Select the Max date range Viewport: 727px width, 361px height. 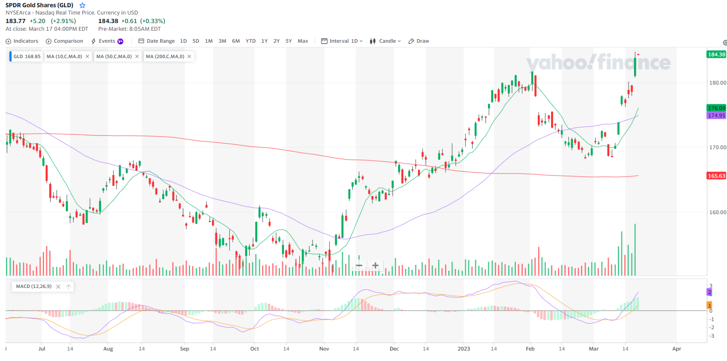pyautogui.click(x=303, y=41)
